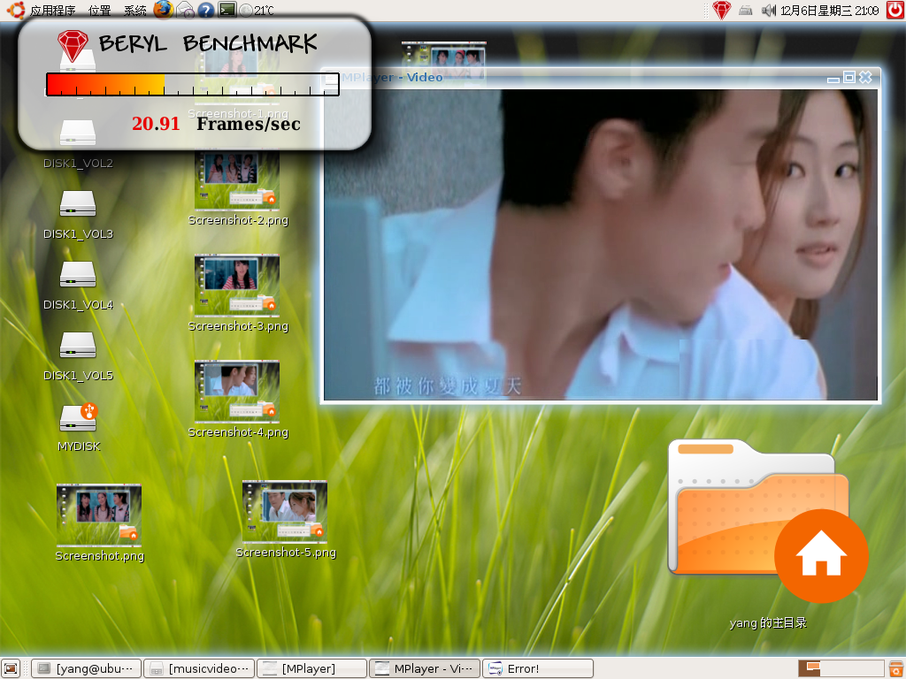The image size is (906, 679).
Task: Open the Beryl manager tray icon
Action: click(721, 10)
